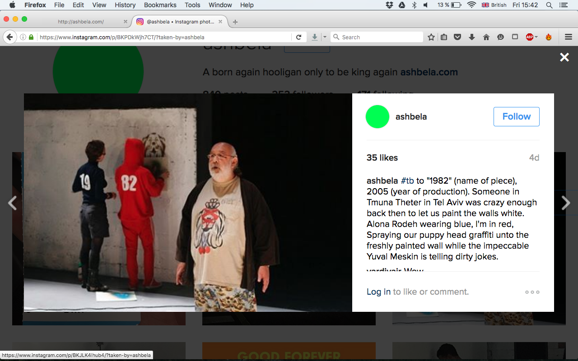578x361 pixels.
Task: Open the smiley face toolbar button
Action: [x=500, y=37]
